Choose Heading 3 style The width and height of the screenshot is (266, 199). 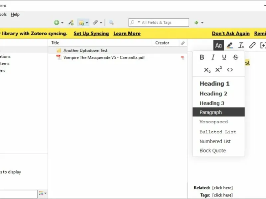coord(218,103)
